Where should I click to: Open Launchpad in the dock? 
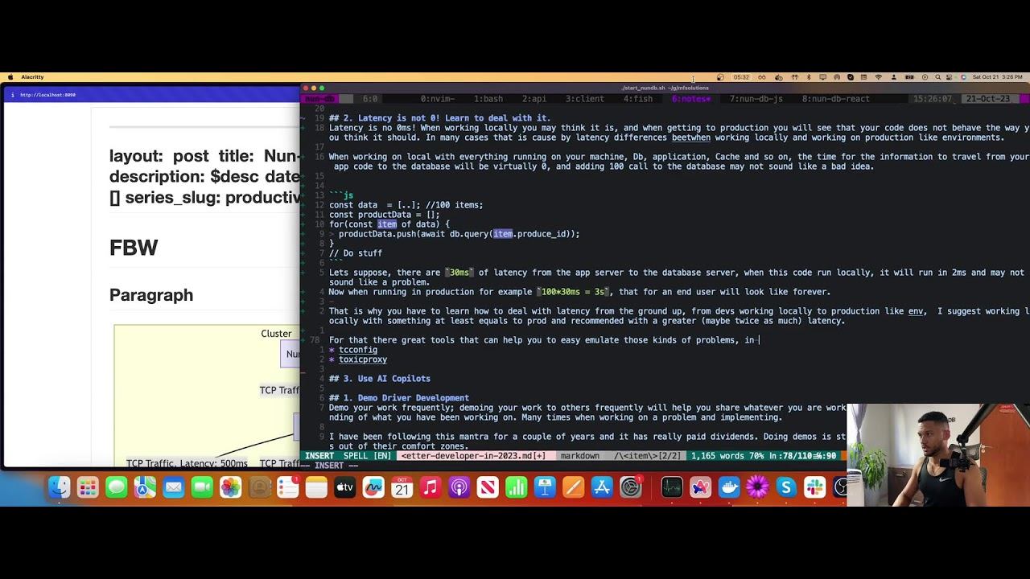pyautogui.click(x=88, y=487)
